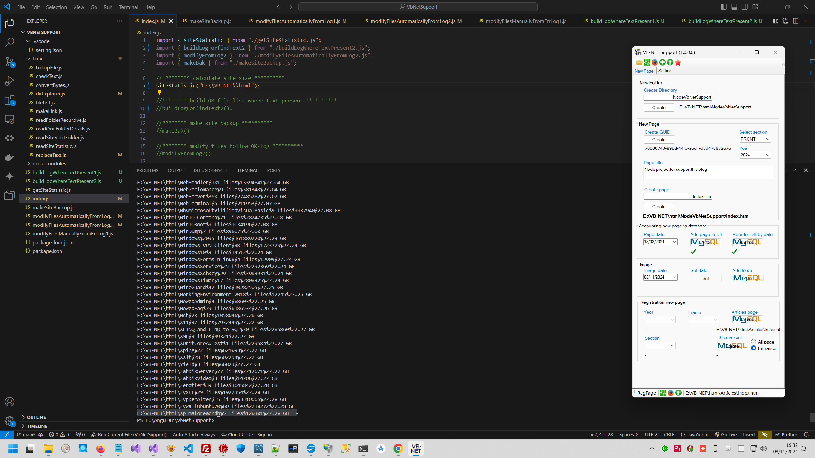The image size is (815, 458).
Task: Open Source Control view in activity bar
Action: [x=10, y=62]
